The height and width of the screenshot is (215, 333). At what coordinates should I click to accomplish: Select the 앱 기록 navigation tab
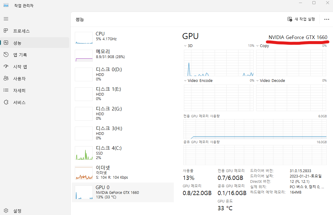click(x=35, y=55)
